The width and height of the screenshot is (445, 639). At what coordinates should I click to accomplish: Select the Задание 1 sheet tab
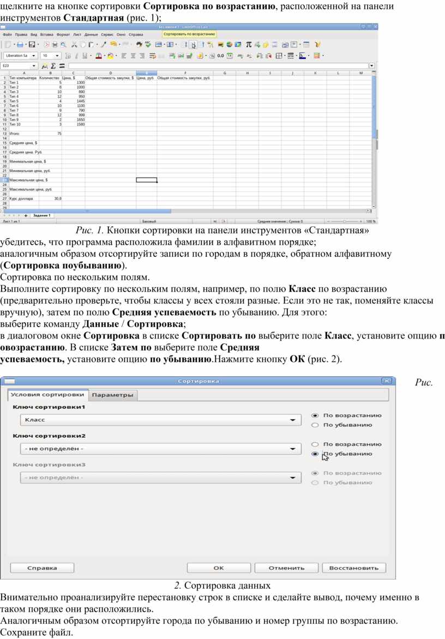(42, 215)
